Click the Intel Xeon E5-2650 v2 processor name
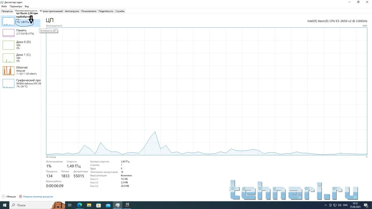The image size is (372, 209). tap(337, 21)
